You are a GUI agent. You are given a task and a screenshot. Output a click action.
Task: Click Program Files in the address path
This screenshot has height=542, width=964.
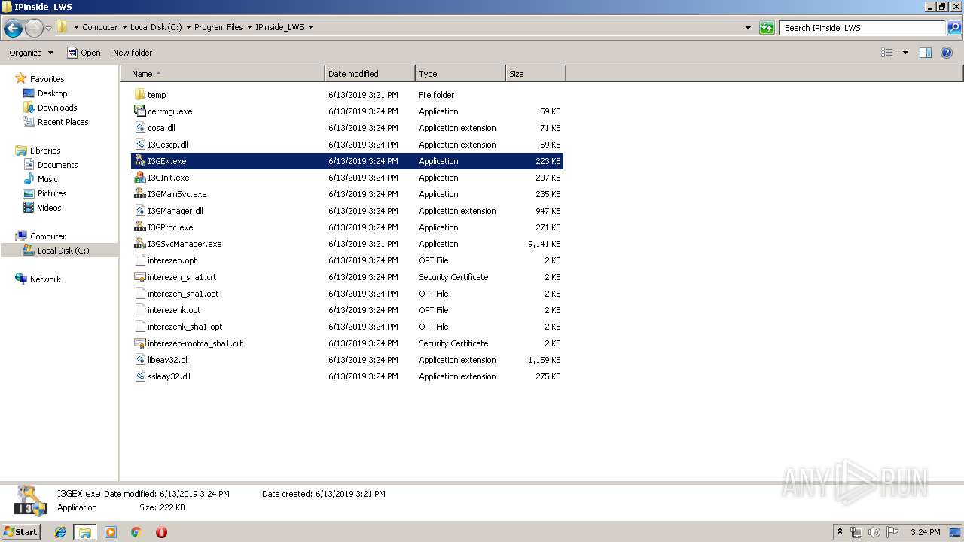pos(218,27)
